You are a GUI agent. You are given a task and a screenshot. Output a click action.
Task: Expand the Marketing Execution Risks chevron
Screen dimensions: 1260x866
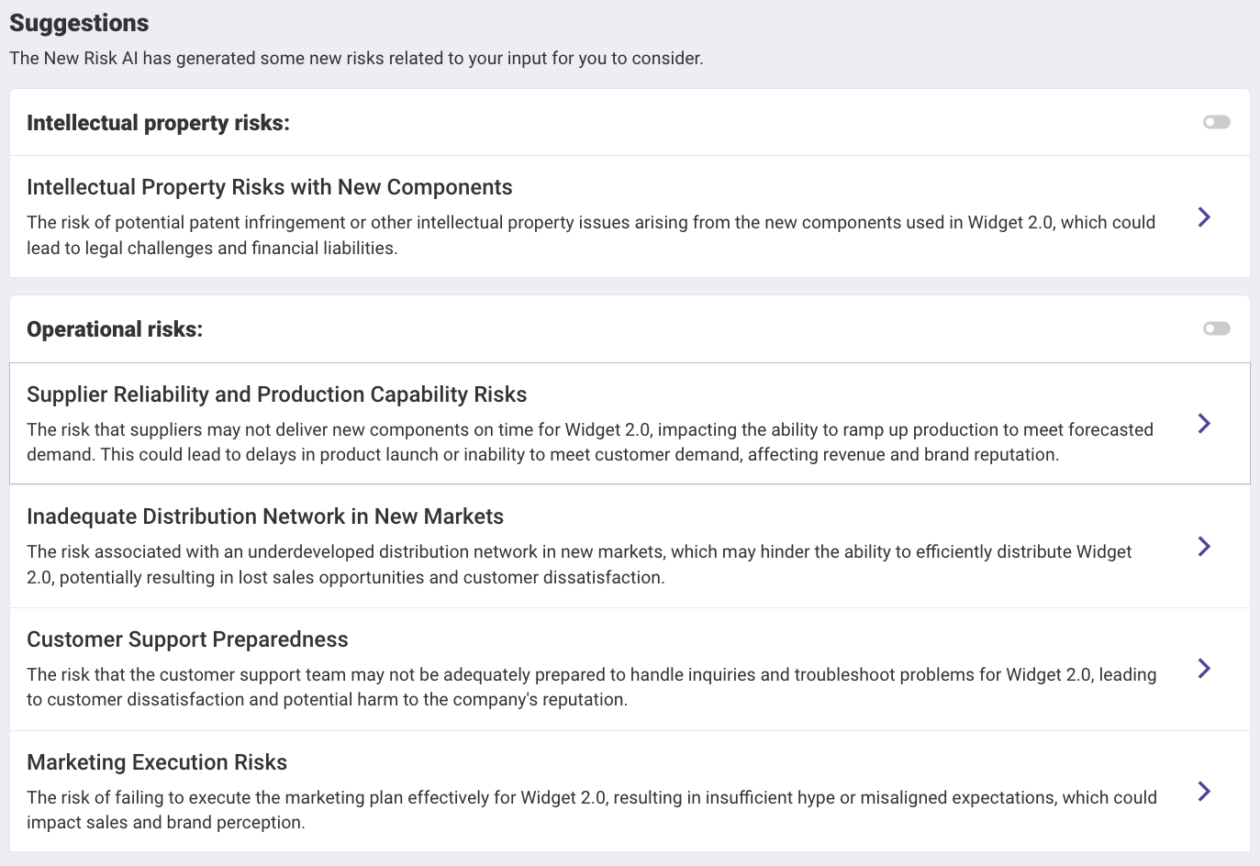click(1204, 791)
